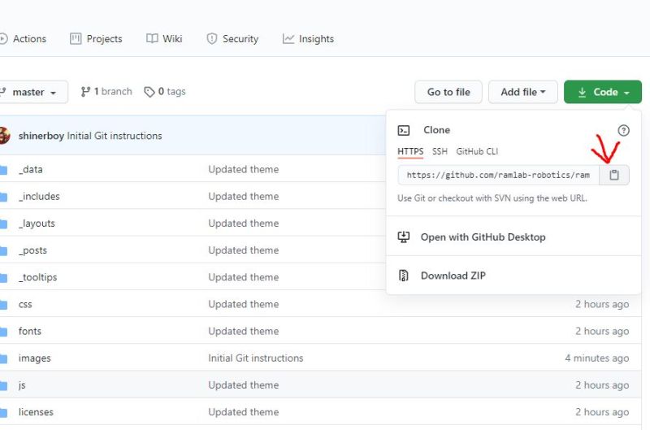
Task: Click the folder icon beside images
Action: point(4,358)
